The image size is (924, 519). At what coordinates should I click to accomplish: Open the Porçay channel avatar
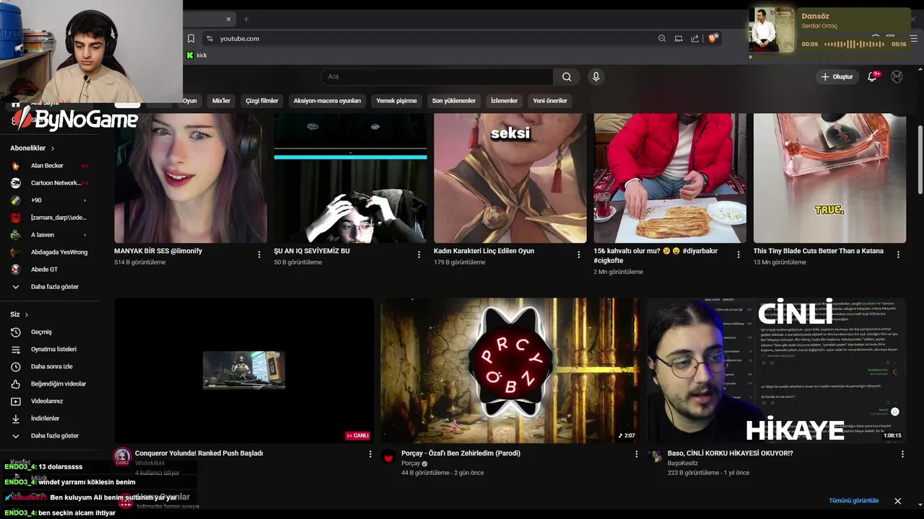tap(388, 456)
